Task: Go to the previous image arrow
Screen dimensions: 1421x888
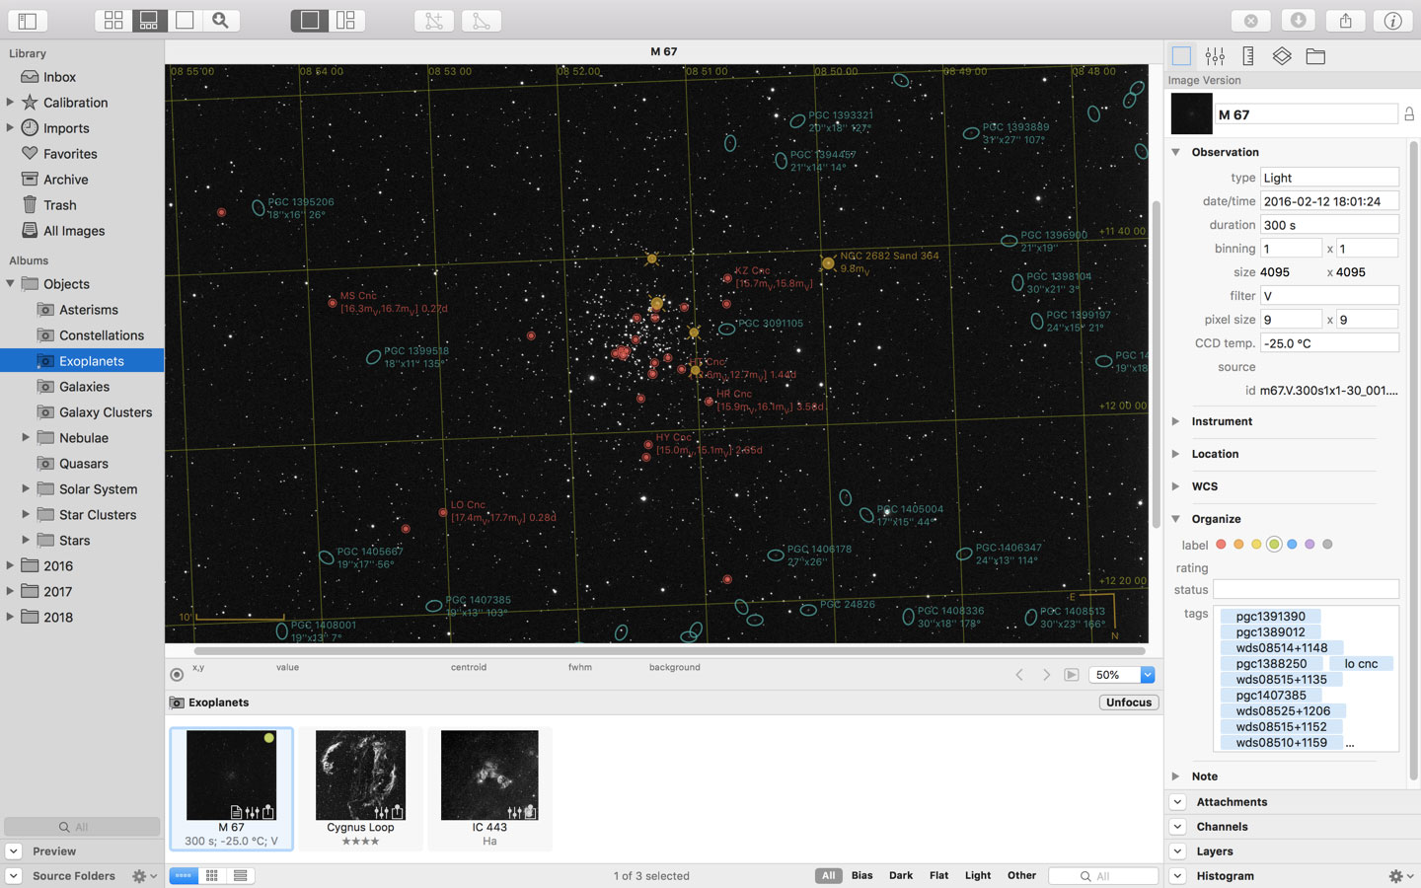Action: 1019,675
